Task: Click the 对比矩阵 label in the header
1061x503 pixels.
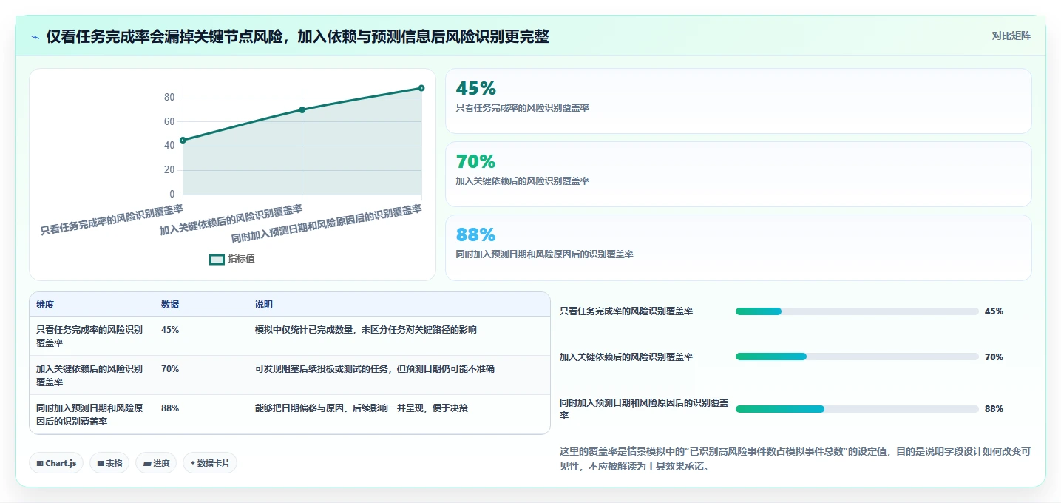Action: click(1011, 36)
